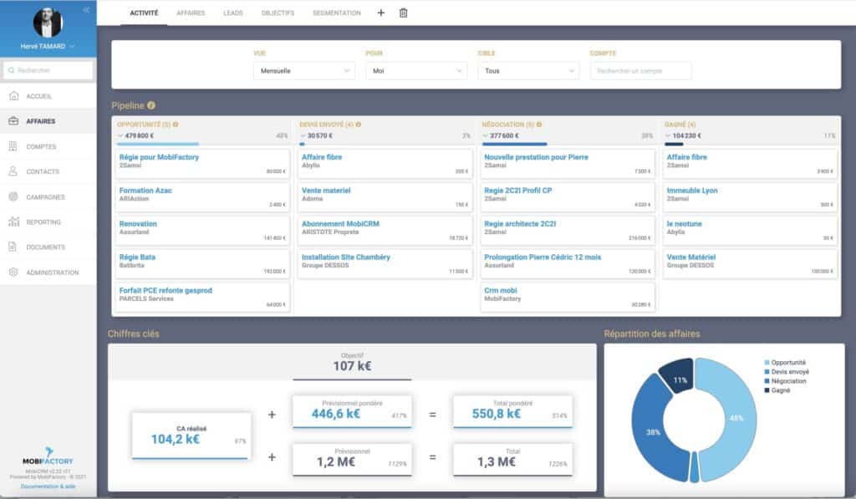Open Reporting via the chart icon
Viewport: 856px width, 499px height.
[13, 222]
